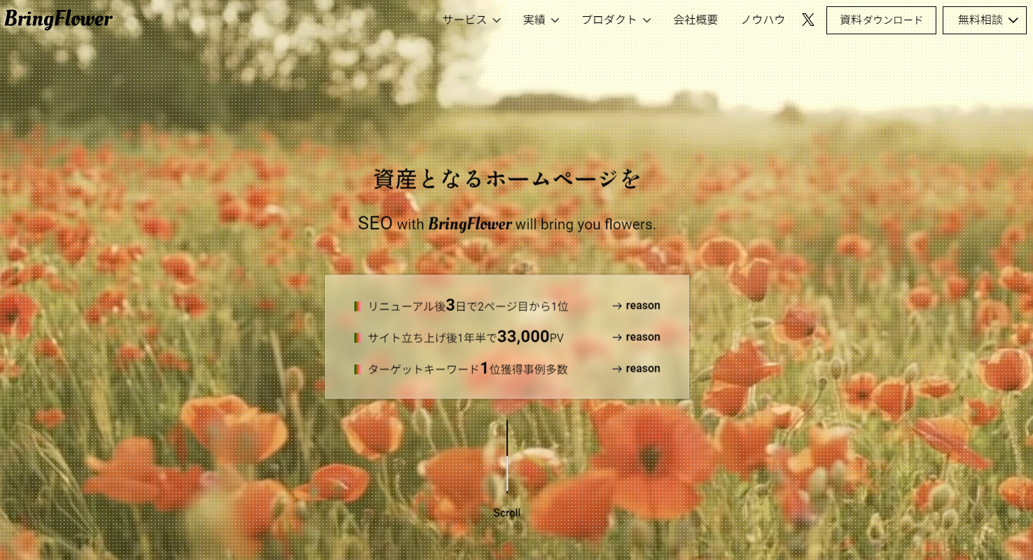Click the reason link next to 33,000PV
This screenshot has width=1033, height=560.
(x=643, y=337)
